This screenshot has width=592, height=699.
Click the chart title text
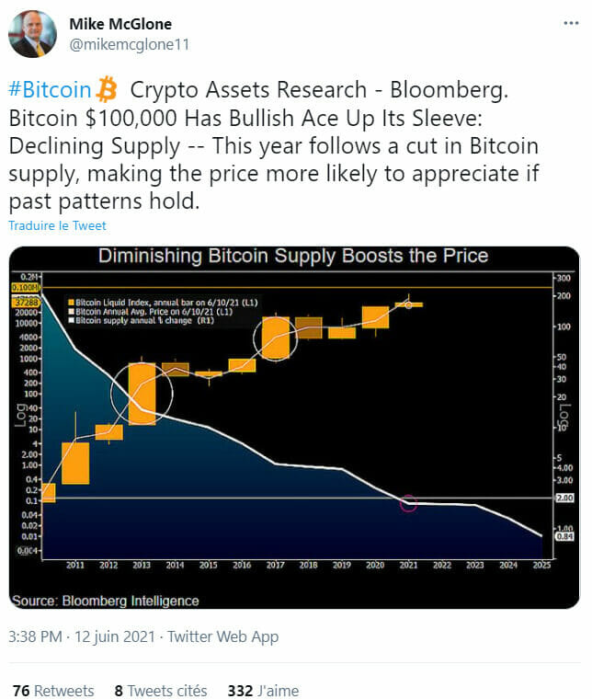292,256
